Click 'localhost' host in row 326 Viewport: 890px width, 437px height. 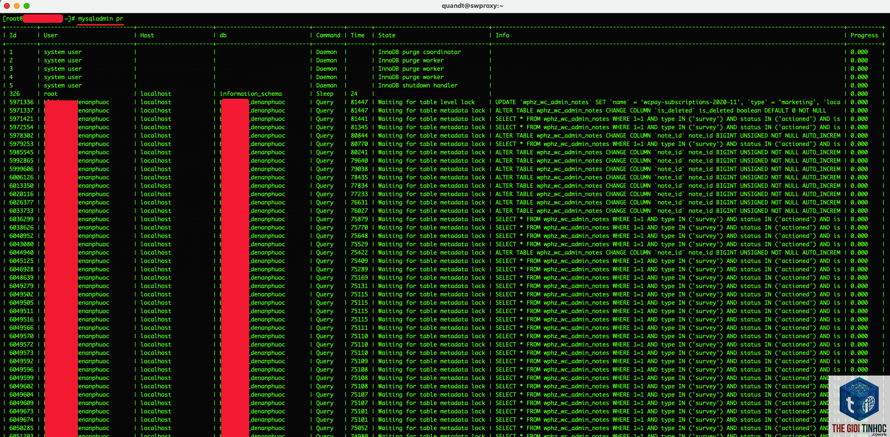[x=156, y=94]
